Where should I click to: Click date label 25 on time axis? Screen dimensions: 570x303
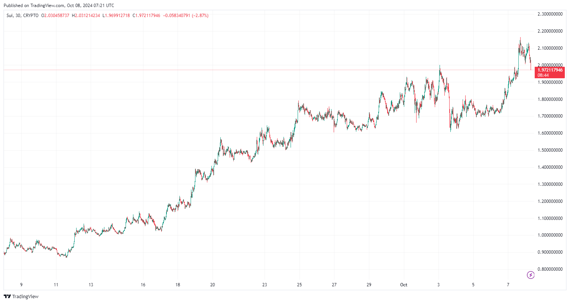click(x=299, y=285)
